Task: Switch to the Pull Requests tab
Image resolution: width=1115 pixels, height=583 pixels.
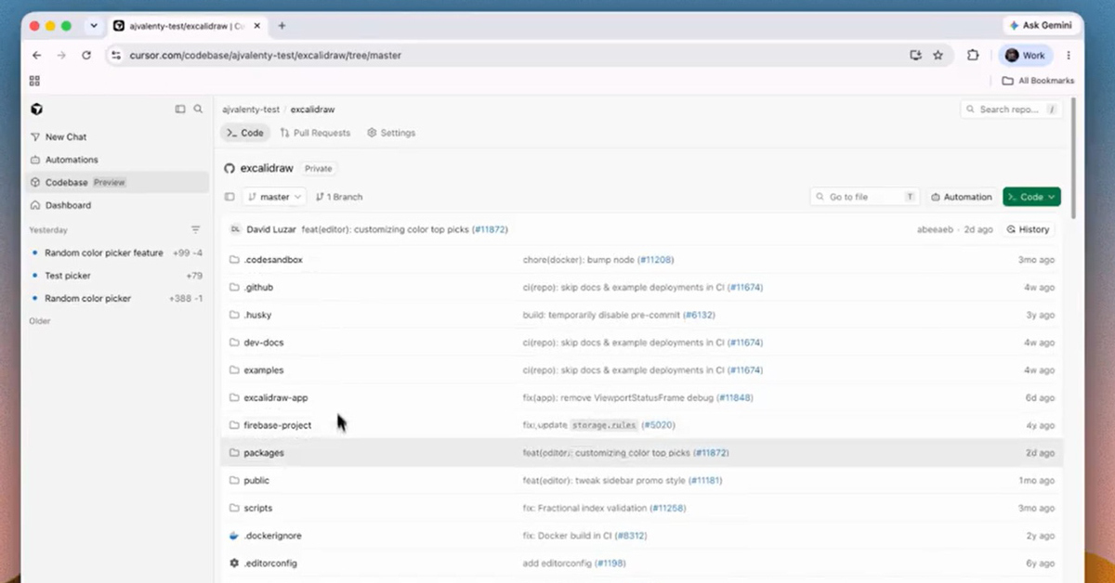Action: 315,133
